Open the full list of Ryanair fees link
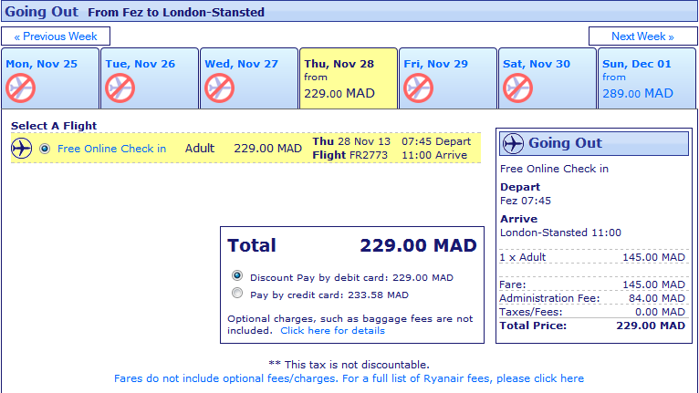The height and width of the screenshot is (393, 699). point(349,378)
